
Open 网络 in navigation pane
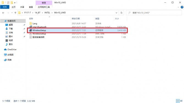pyautogui.click(x=9, y=60)
